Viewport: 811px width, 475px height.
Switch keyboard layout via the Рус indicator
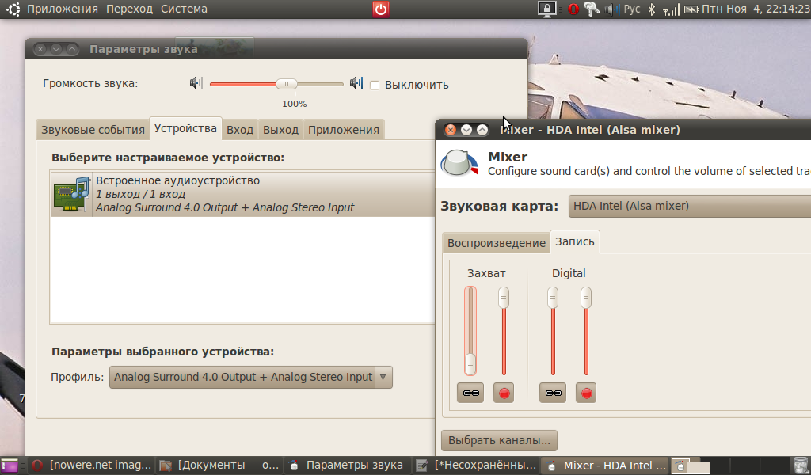tap(632, 9)
